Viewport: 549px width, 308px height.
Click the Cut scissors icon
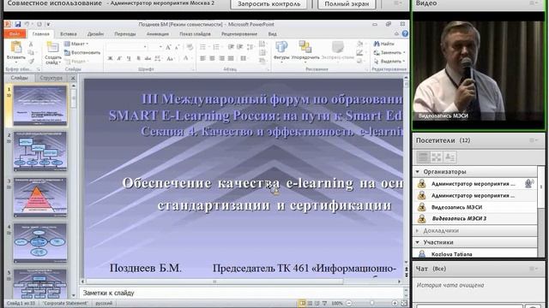pos(31,44)
